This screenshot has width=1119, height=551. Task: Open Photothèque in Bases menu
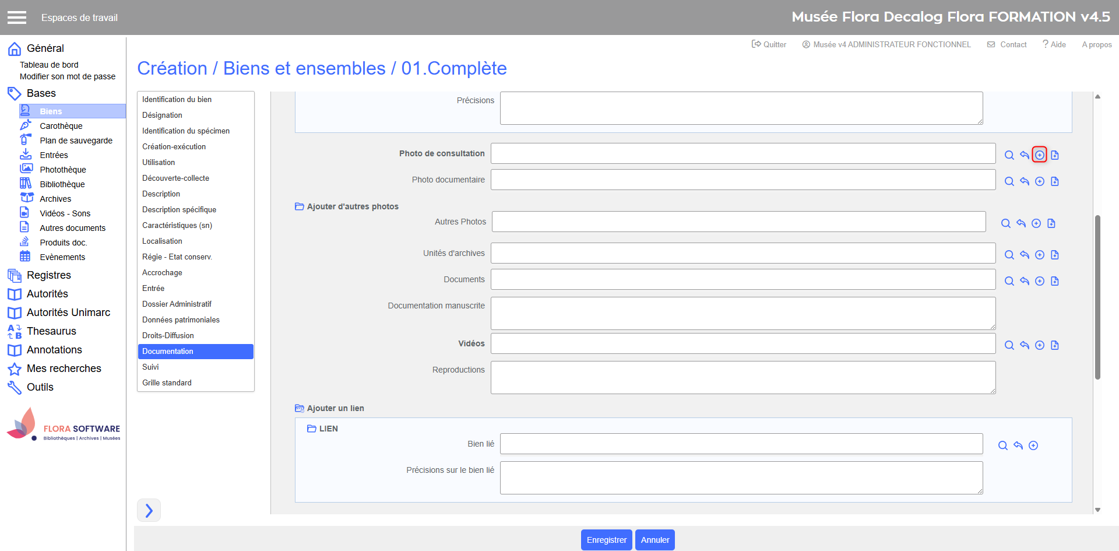coord(63,170)
